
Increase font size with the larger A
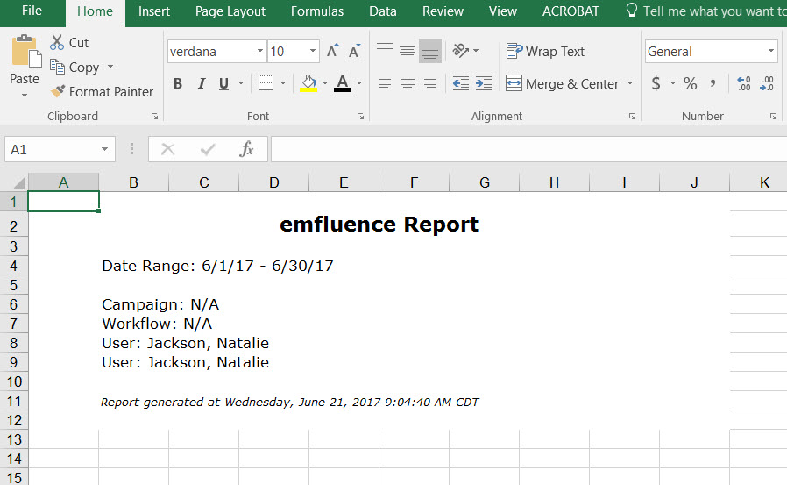pyautogui.click(x=332, y=51)
